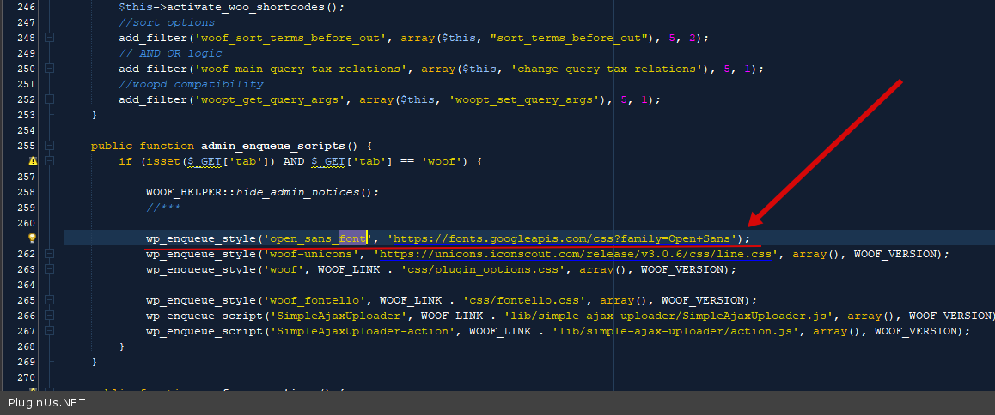Toggle fold marker on line 267
This screenshot has height=415, width=995.
tap(50, 331)
